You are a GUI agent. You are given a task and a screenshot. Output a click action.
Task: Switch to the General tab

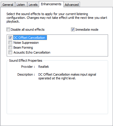click(8, 5)
